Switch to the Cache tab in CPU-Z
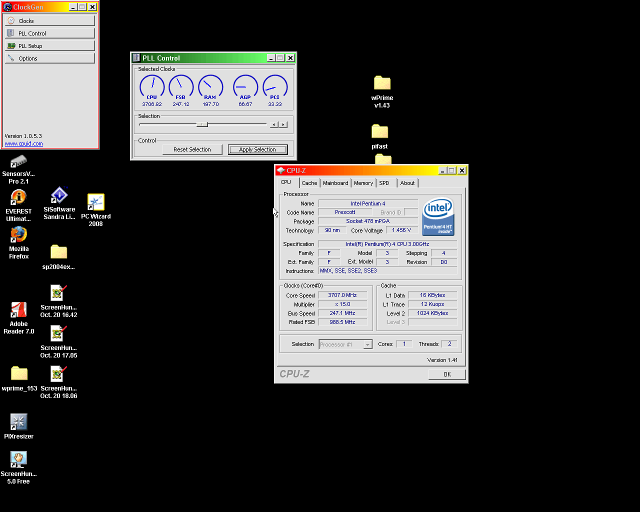Viewport: 640px width, 512px height. pos(309,183)
